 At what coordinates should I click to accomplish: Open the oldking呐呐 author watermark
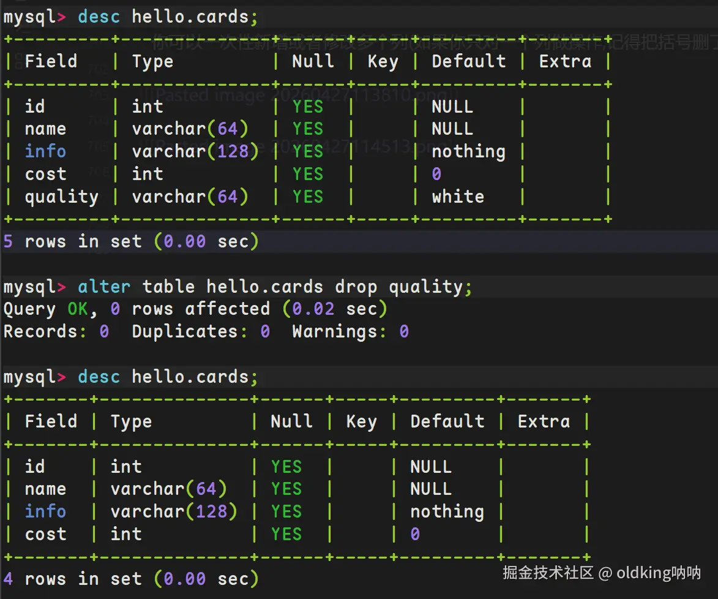click(x=658, y=573)
